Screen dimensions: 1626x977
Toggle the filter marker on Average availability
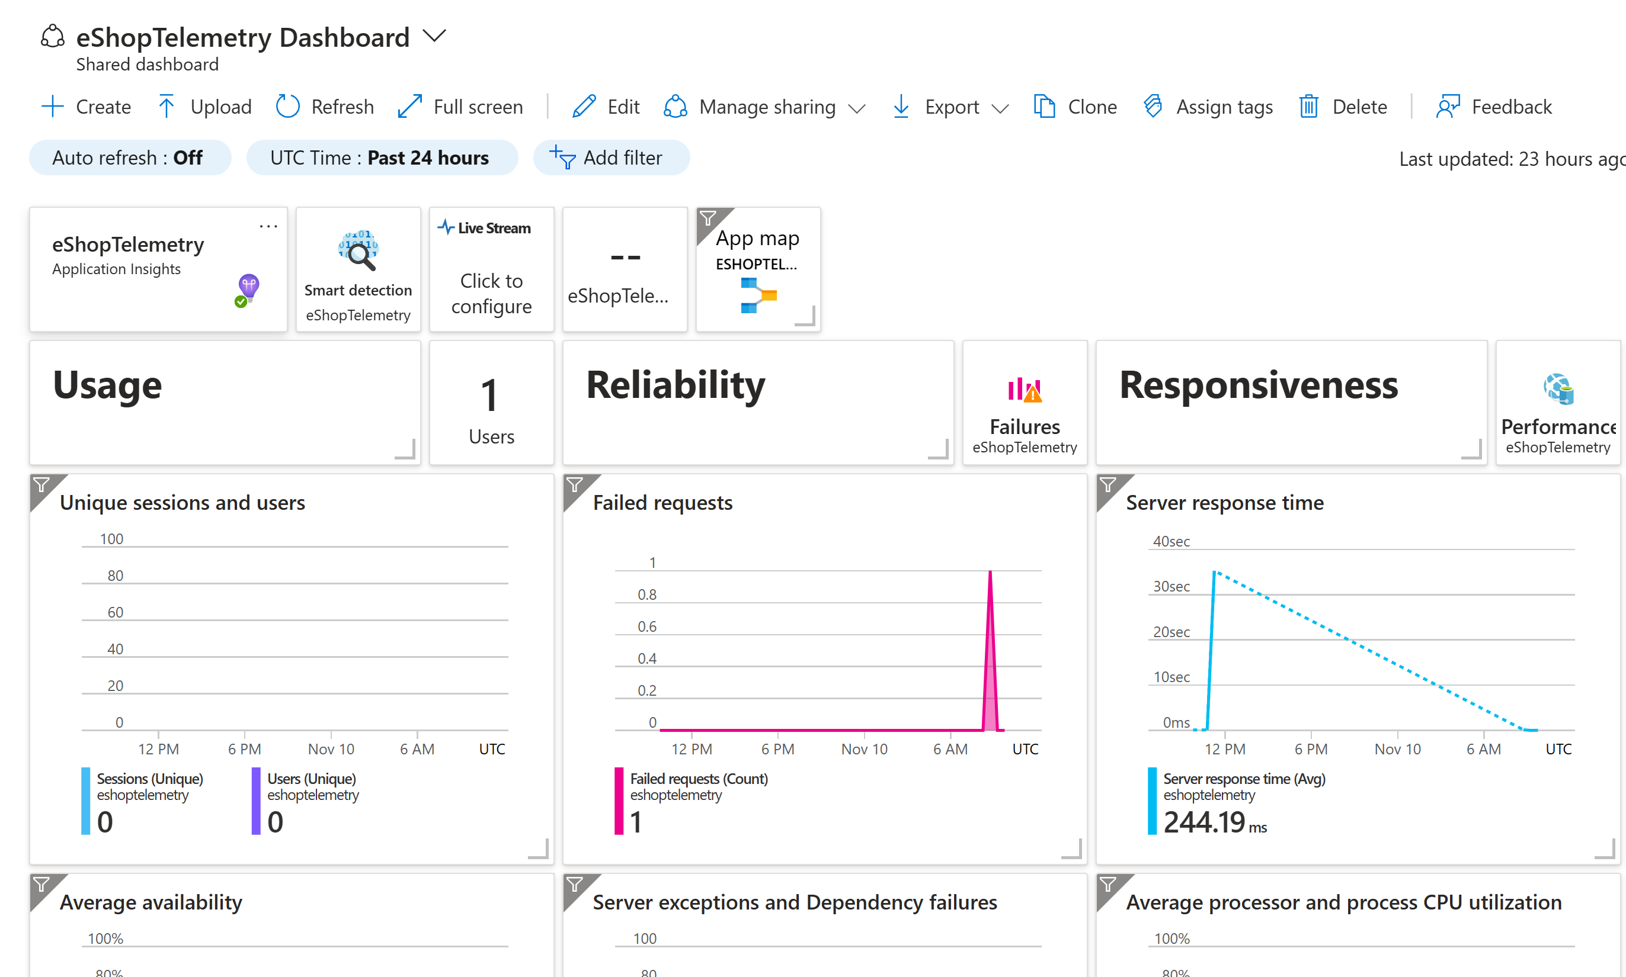point(42,885)
